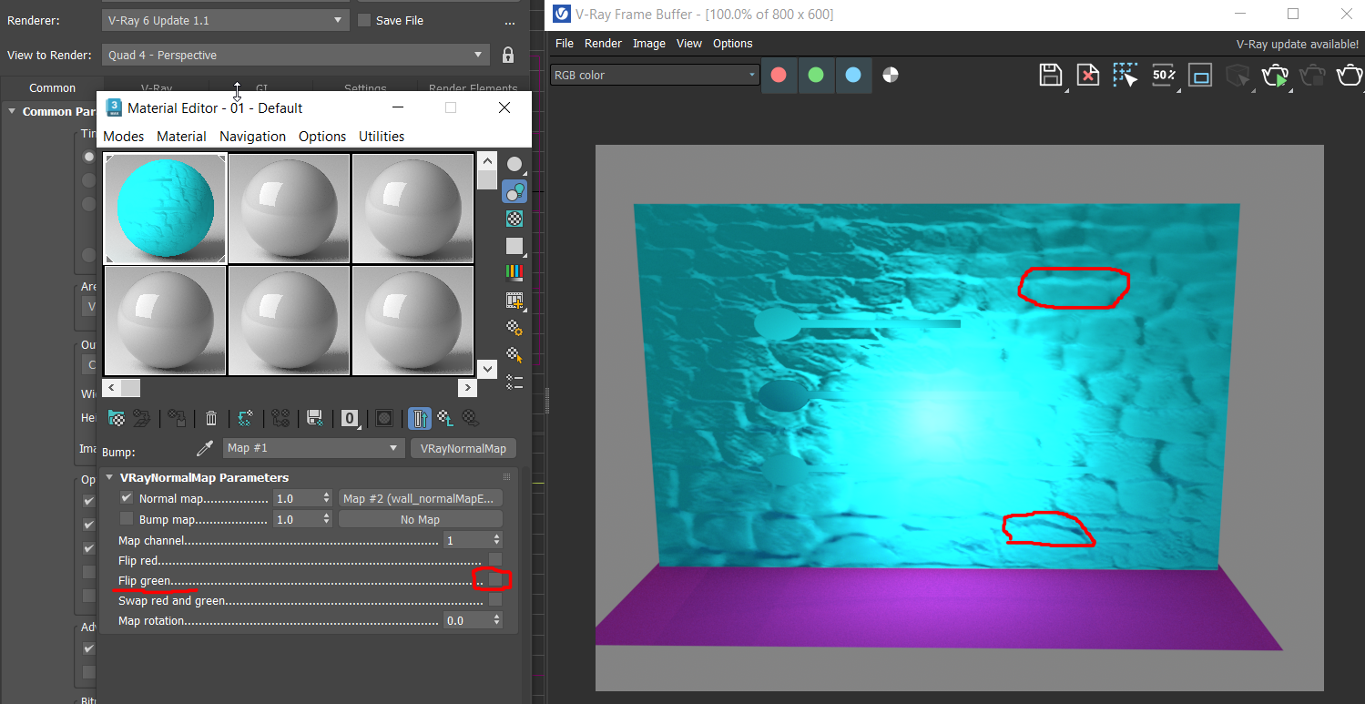Click the No Map bump button

pyautogui.click(x=420, y=519)
